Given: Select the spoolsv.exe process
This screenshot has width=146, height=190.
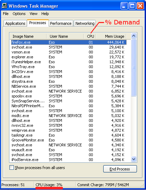Looking at the screenshot, I should click(x=69, y=96).
